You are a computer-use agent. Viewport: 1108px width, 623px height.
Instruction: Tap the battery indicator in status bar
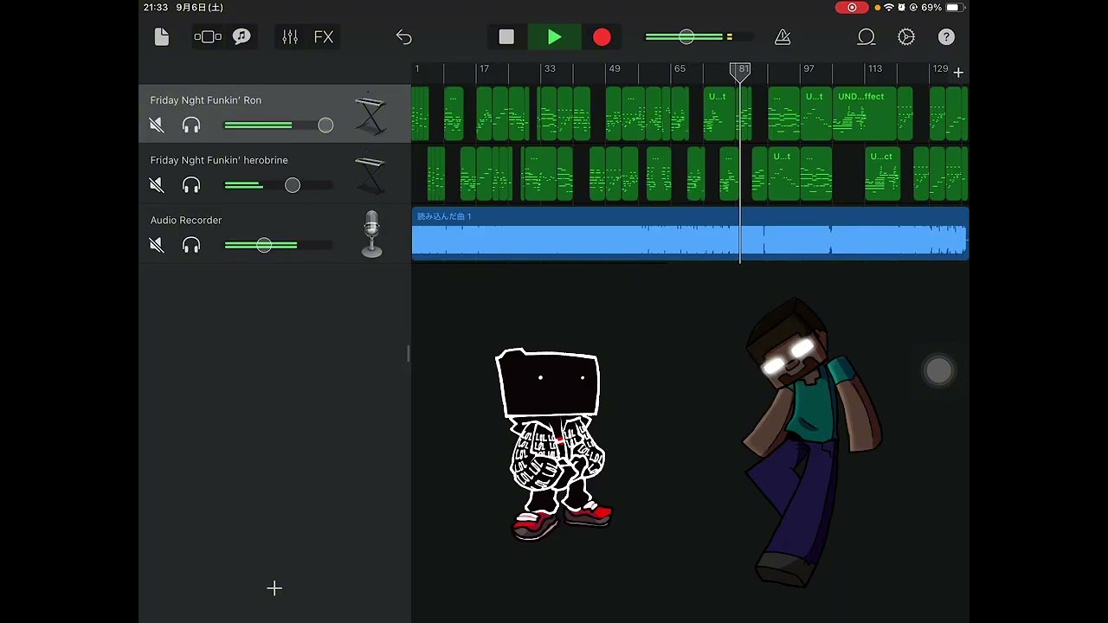(x=953, y=7)
